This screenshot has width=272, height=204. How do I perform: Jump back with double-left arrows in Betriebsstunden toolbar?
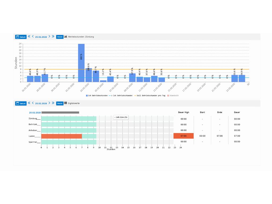pyautogui.click(x=29, y=37)
